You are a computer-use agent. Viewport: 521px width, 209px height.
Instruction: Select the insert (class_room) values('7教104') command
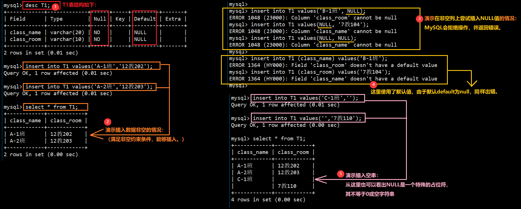click(321, 72)
